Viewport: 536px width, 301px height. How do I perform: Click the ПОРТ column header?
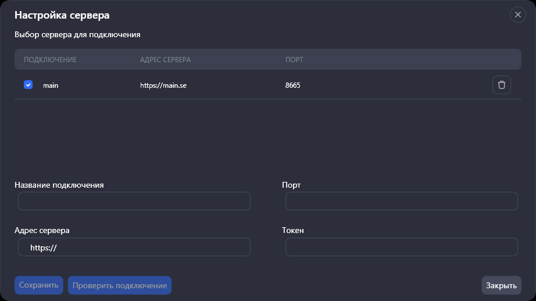pos(294,60)
